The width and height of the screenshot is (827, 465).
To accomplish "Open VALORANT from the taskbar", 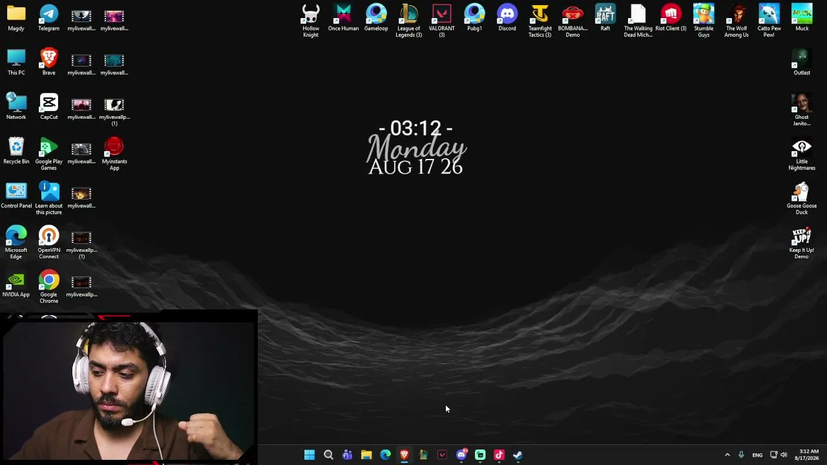I will coord(442,455).
